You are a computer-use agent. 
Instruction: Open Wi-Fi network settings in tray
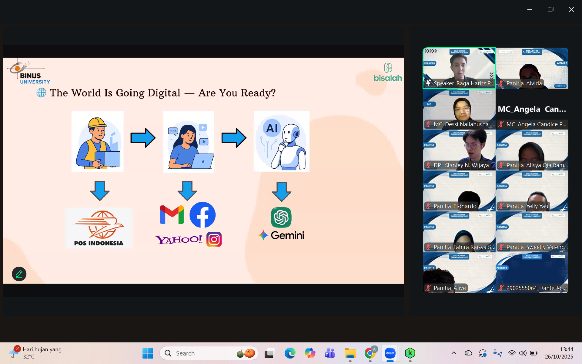tap(512, 353)
